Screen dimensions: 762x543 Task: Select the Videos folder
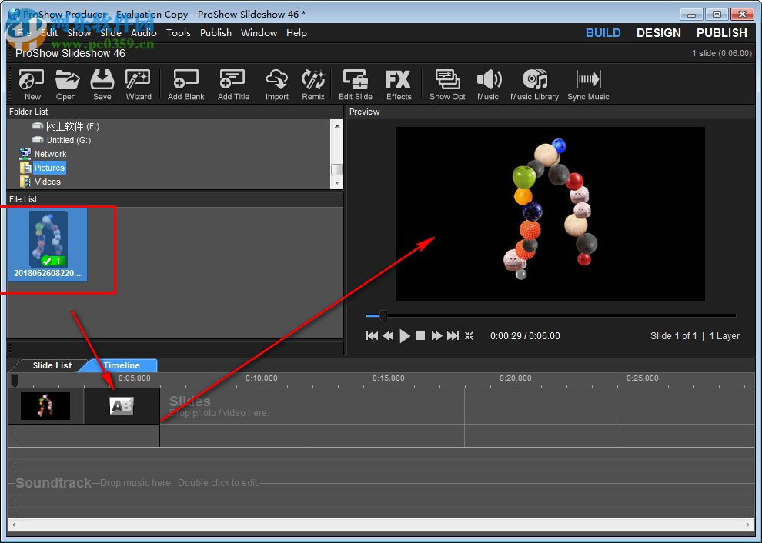tap(48, 182)
